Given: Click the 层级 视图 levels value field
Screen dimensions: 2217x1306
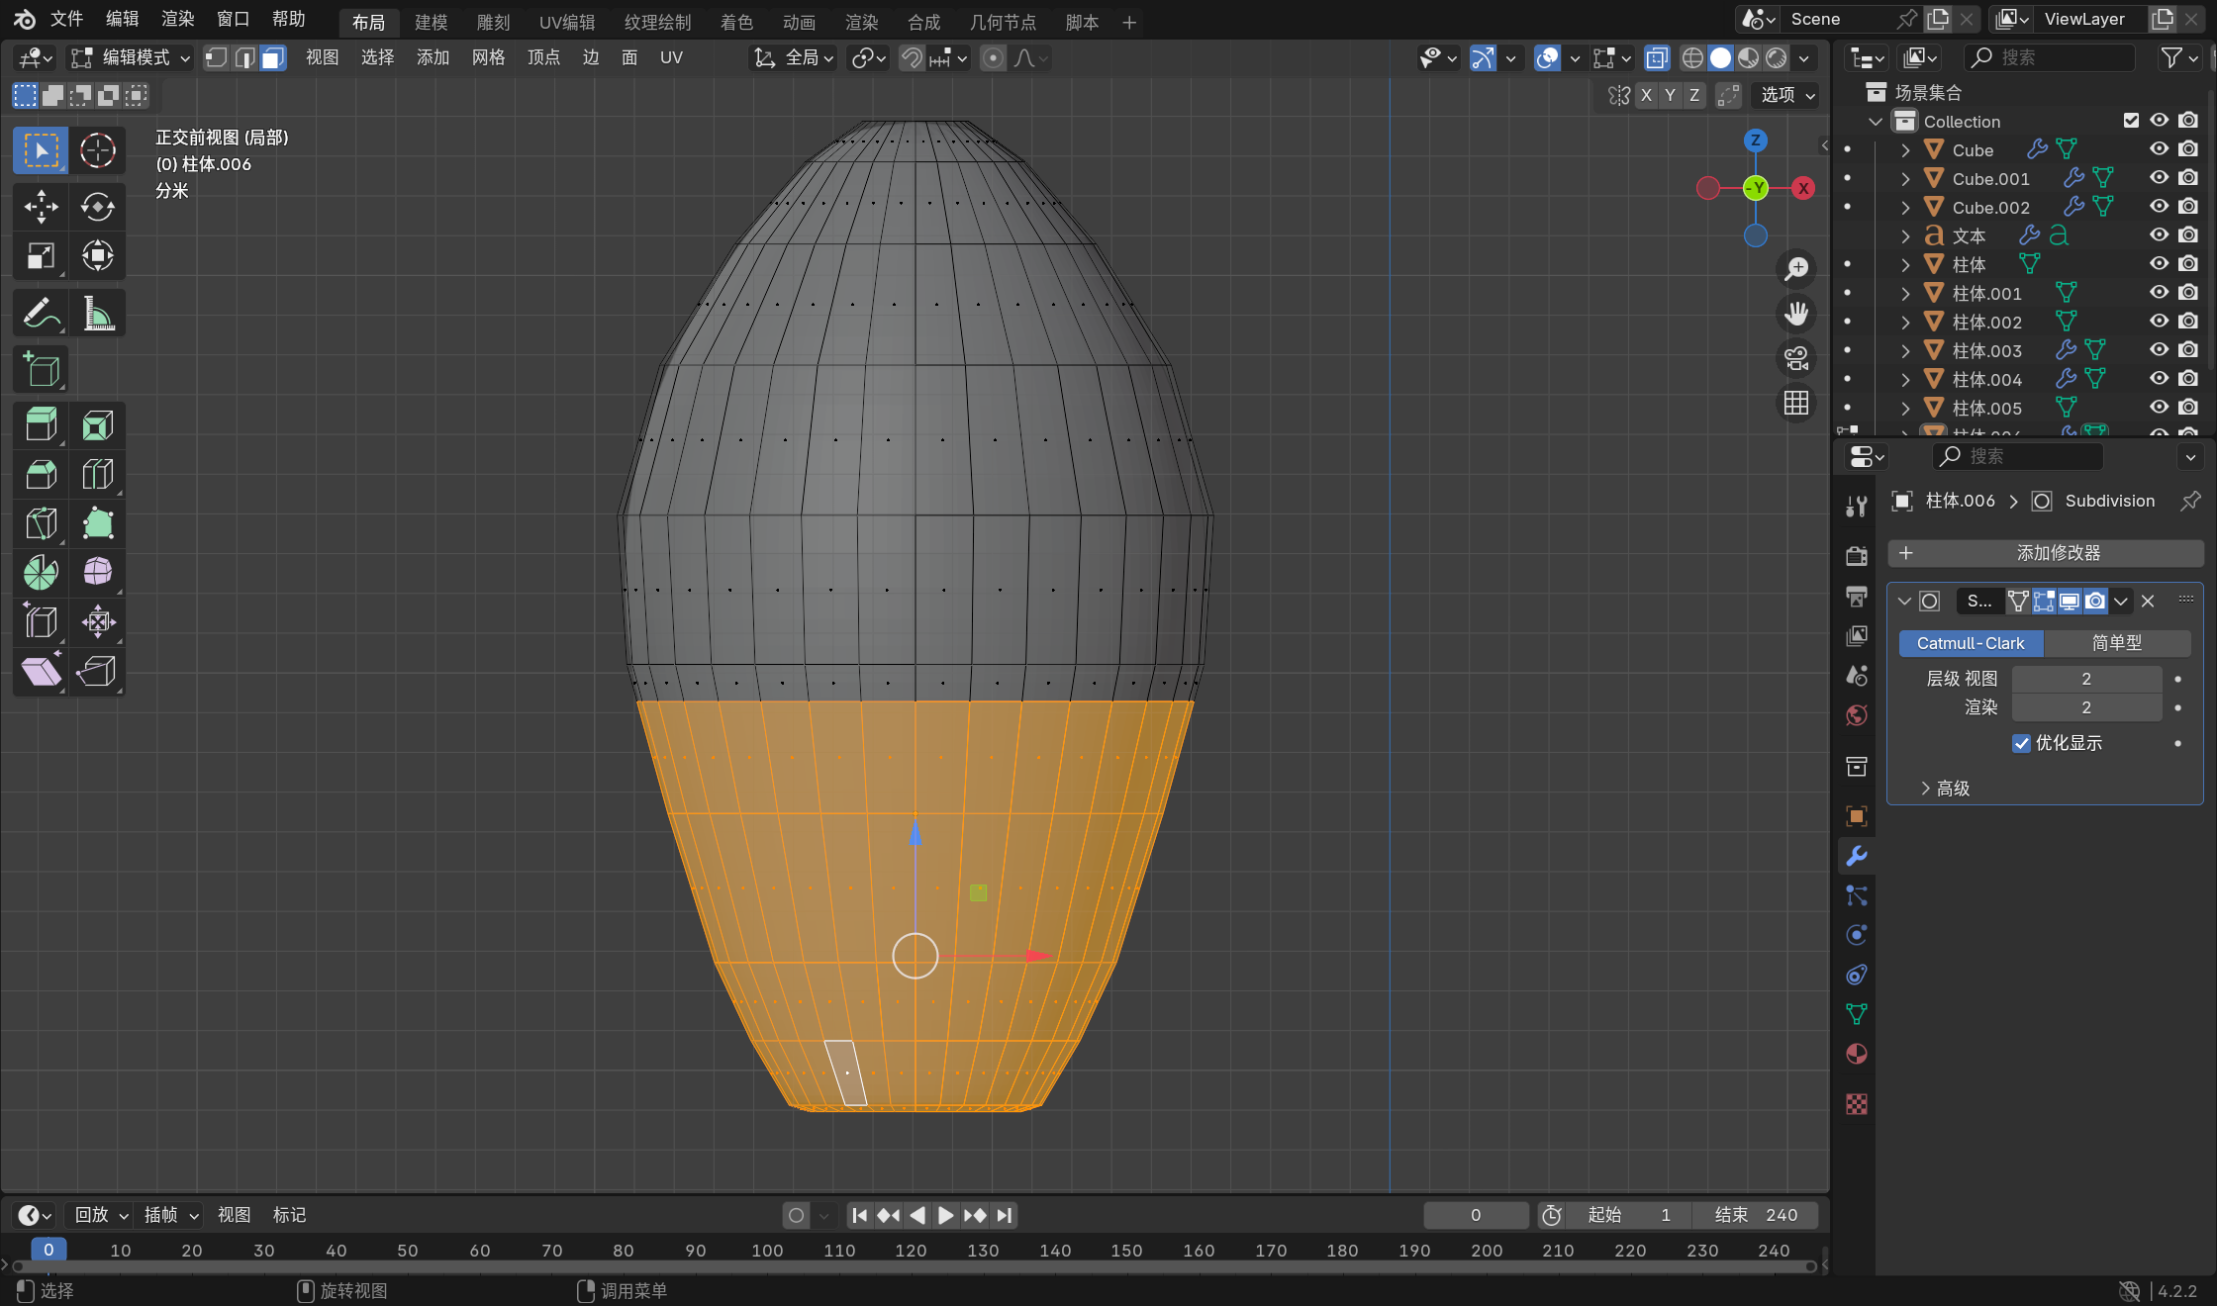Looking at the screenshot, I should coord(2085,679).
